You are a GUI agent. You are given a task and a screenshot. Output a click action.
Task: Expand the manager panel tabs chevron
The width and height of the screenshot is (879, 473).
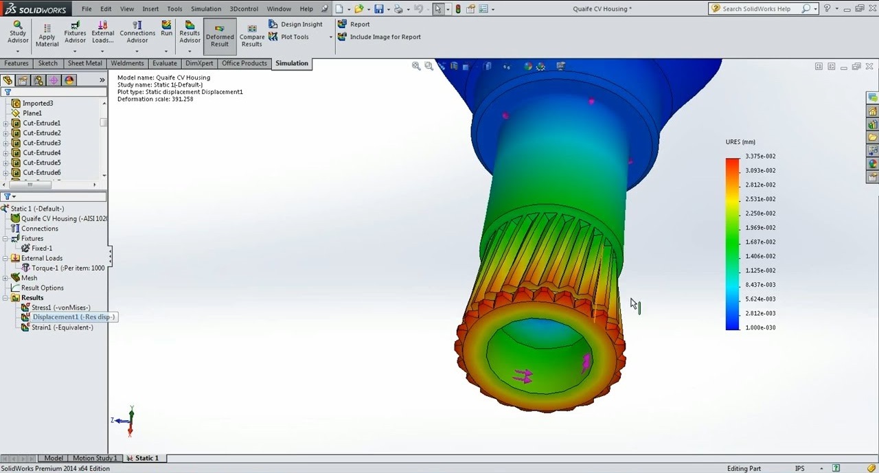pyautogui.click(x=102, y=80)
